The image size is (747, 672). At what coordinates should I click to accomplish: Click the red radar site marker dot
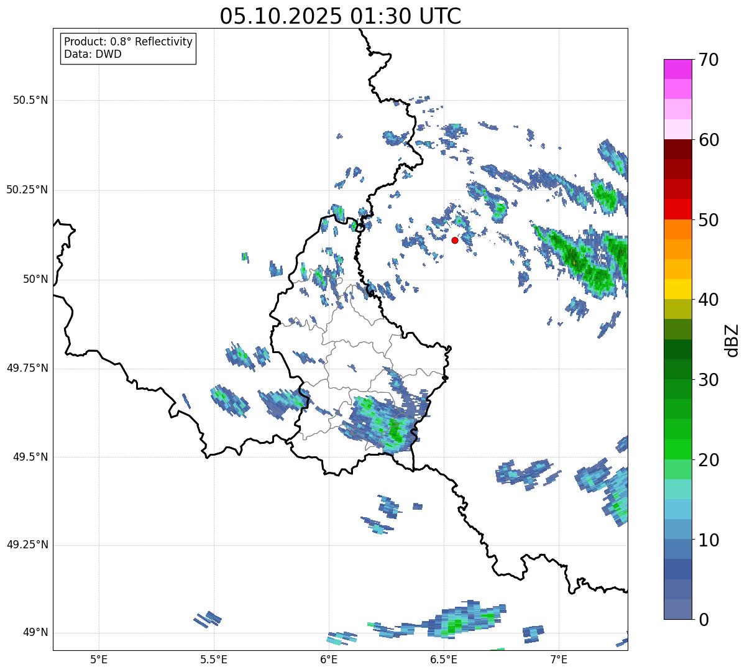tap(455, 240)
